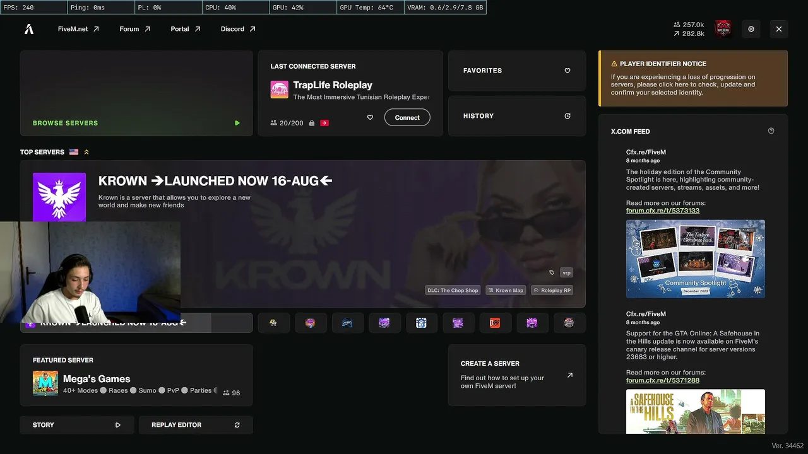Click the tag icon beside vrp
This screenshot has height=454, width=808.
(552, 272)
